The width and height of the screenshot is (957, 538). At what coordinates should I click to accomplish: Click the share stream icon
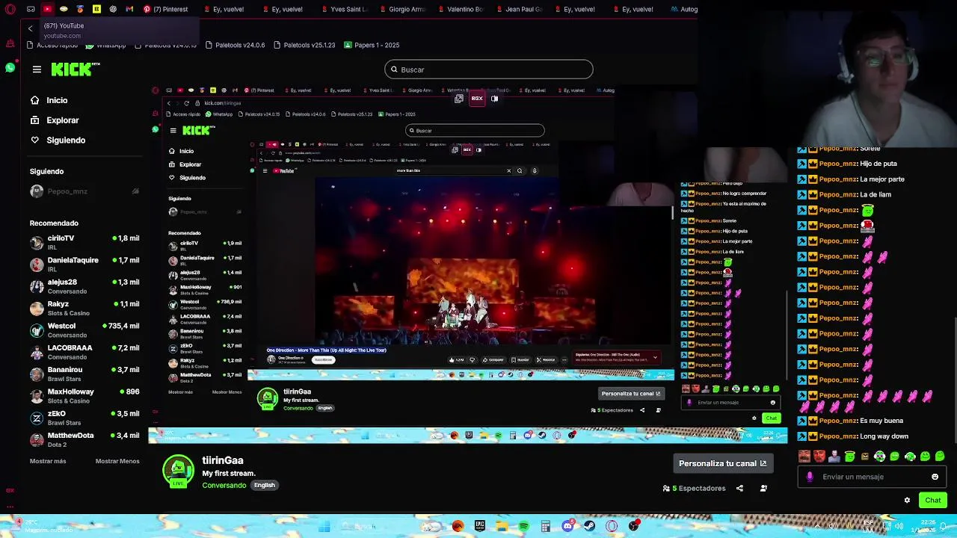click(739, 488)
